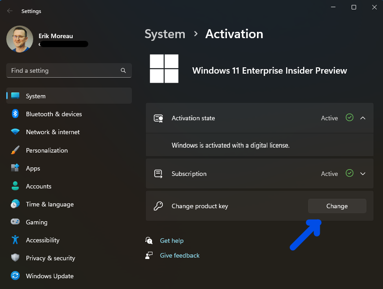
Task: Click the Windows Update sync icon
Action: tap(15, 276)
